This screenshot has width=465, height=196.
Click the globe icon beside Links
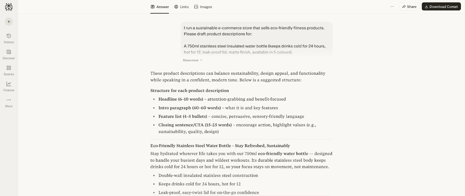tap(176, 6)
